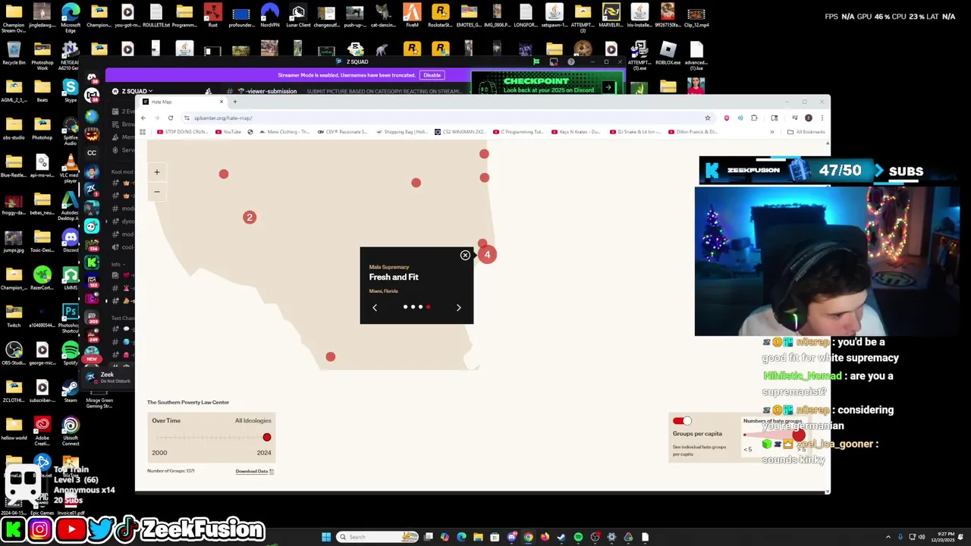This screenshot has width=971, height=546.
Task: Select the Hate Map browser tab
Action: coord(183,102)
